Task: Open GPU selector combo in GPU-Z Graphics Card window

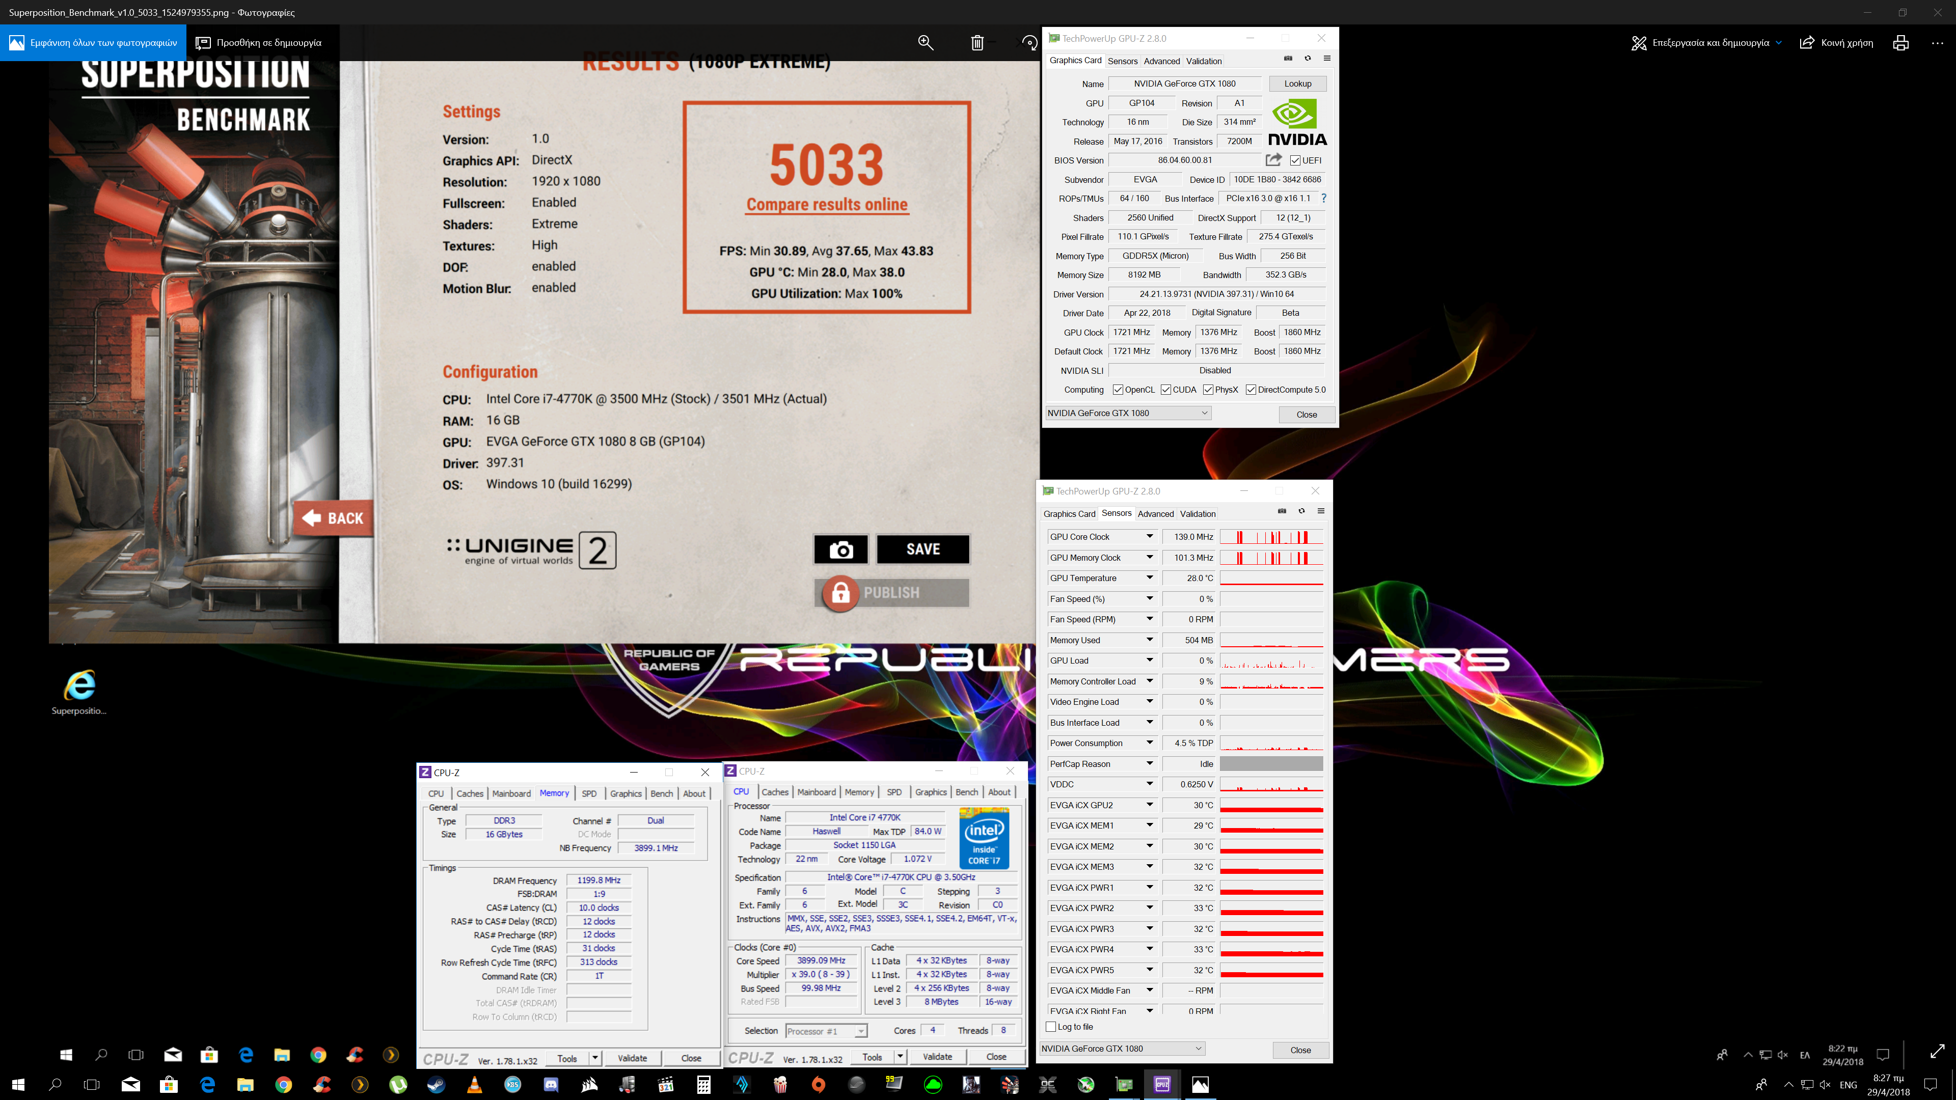Action: (1128, 413)
